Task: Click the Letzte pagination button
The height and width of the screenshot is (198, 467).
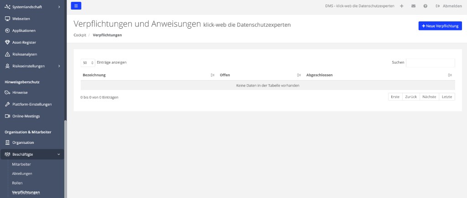Action: pos(447,97)
